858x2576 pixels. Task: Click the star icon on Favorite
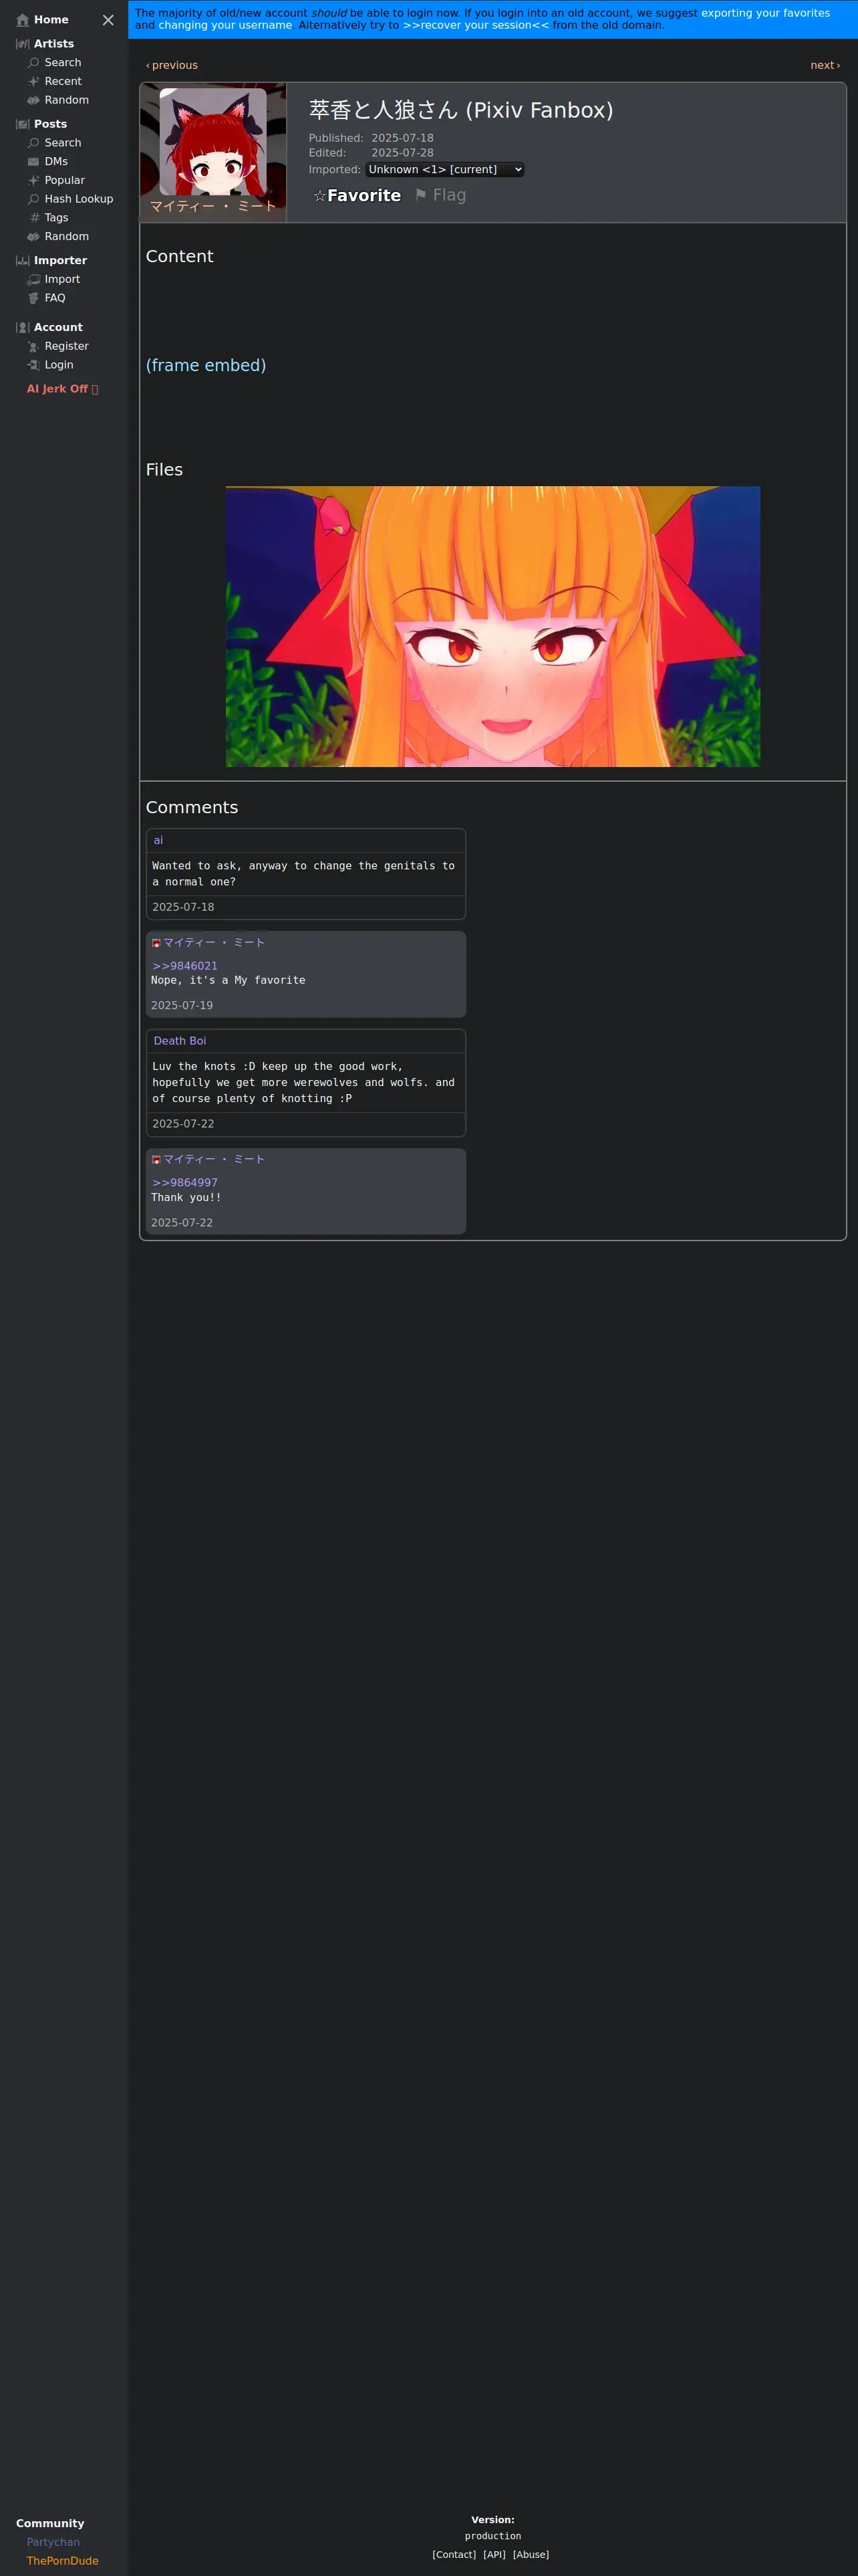(x=319, y=196)
